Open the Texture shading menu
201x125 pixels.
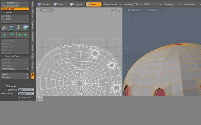pyautogui.click(x=153, y=10)
